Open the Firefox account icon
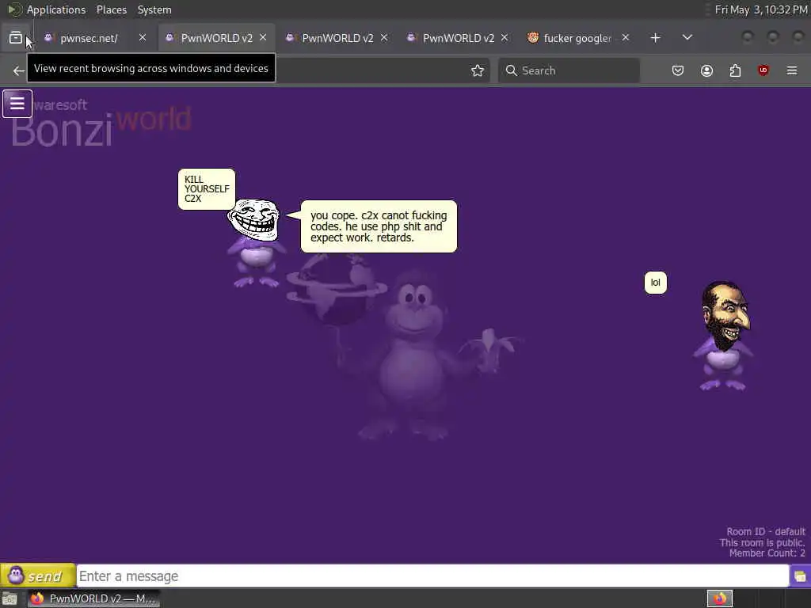811x608 pixels. point(706,70)
